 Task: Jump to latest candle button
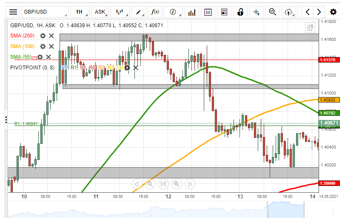point(163,184)
